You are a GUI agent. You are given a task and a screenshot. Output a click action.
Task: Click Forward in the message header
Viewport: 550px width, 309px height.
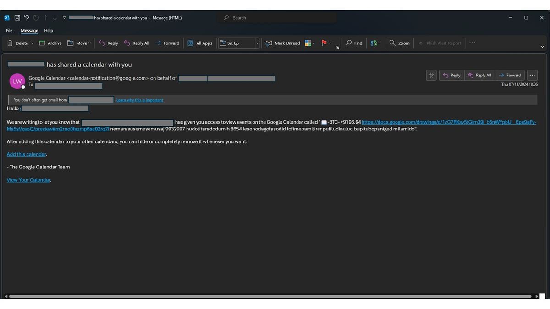510,75
